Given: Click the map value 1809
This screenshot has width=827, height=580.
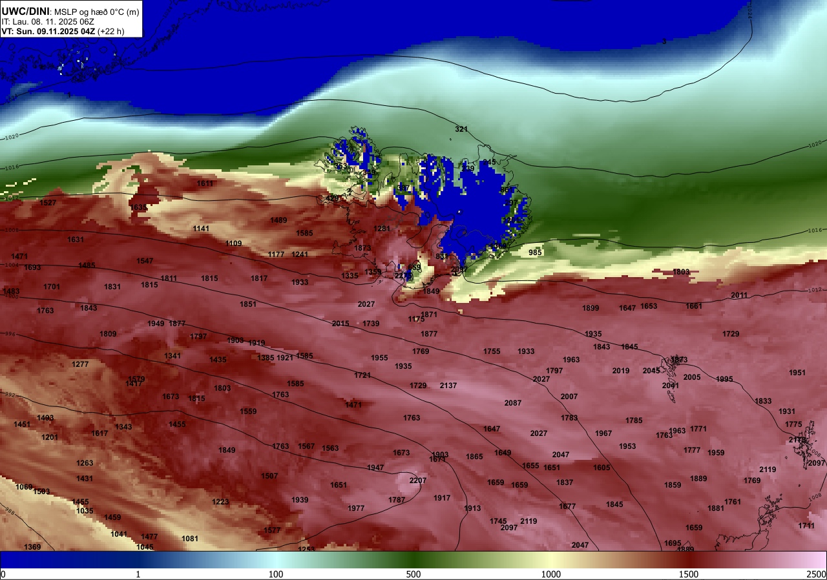Looking at the screenshot, I should tap(108, 334).
